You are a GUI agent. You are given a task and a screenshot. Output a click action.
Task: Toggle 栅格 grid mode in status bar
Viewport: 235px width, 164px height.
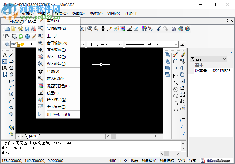click(113, 160)
